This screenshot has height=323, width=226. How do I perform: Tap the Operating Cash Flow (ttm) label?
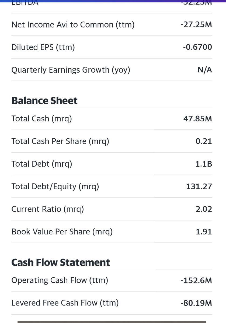coord(60,280)
